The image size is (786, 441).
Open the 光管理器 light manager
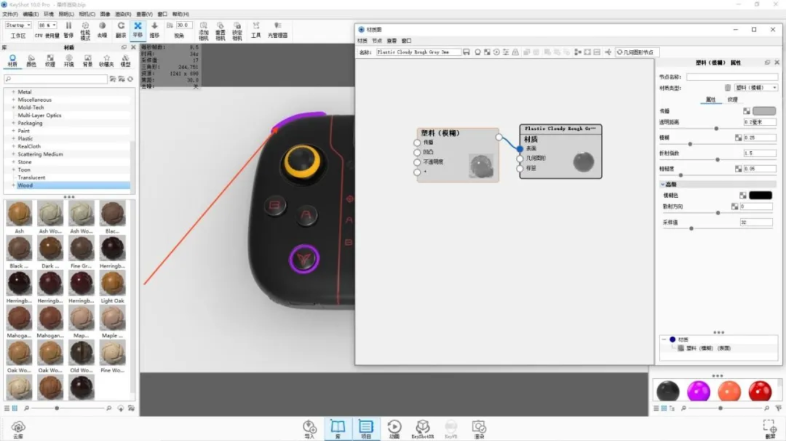(x=277, y=30)
